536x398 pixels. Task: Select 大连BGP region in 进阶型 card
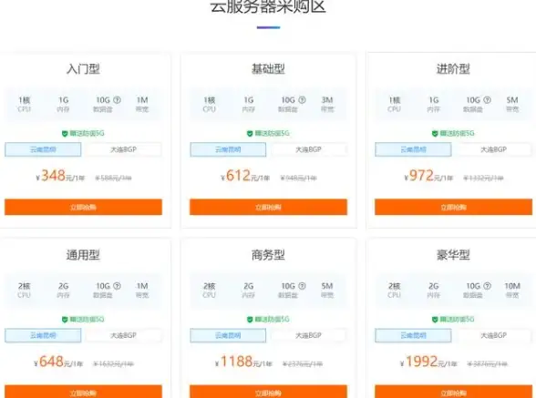pos(494,149)
